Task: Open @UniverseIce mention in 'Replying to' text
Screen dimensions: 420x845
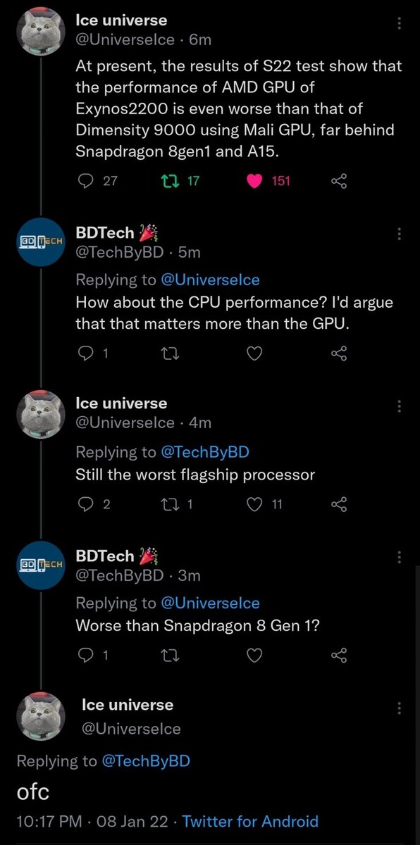Action: tap(211, 280)
